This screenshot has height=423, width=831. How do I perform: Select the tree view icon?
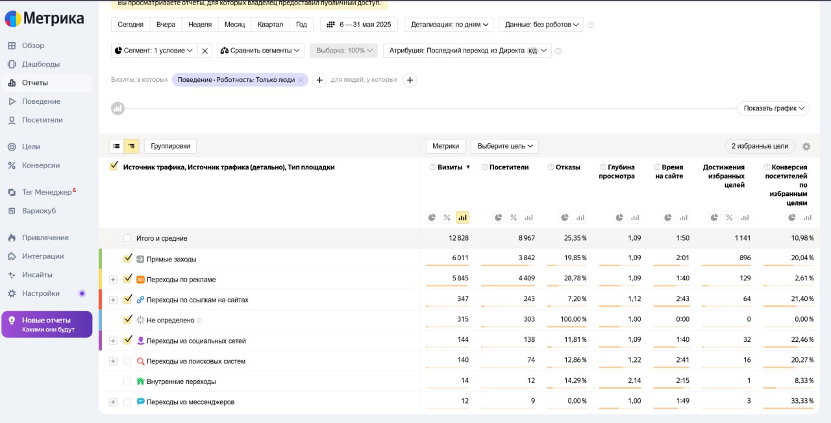132,147
